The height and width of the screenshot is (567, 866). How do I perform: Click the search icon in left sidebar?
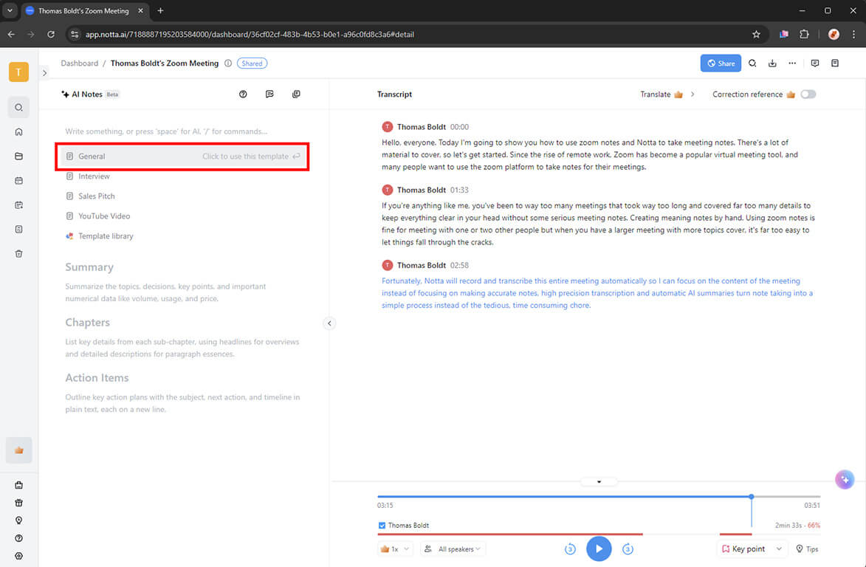click(18, 107)
